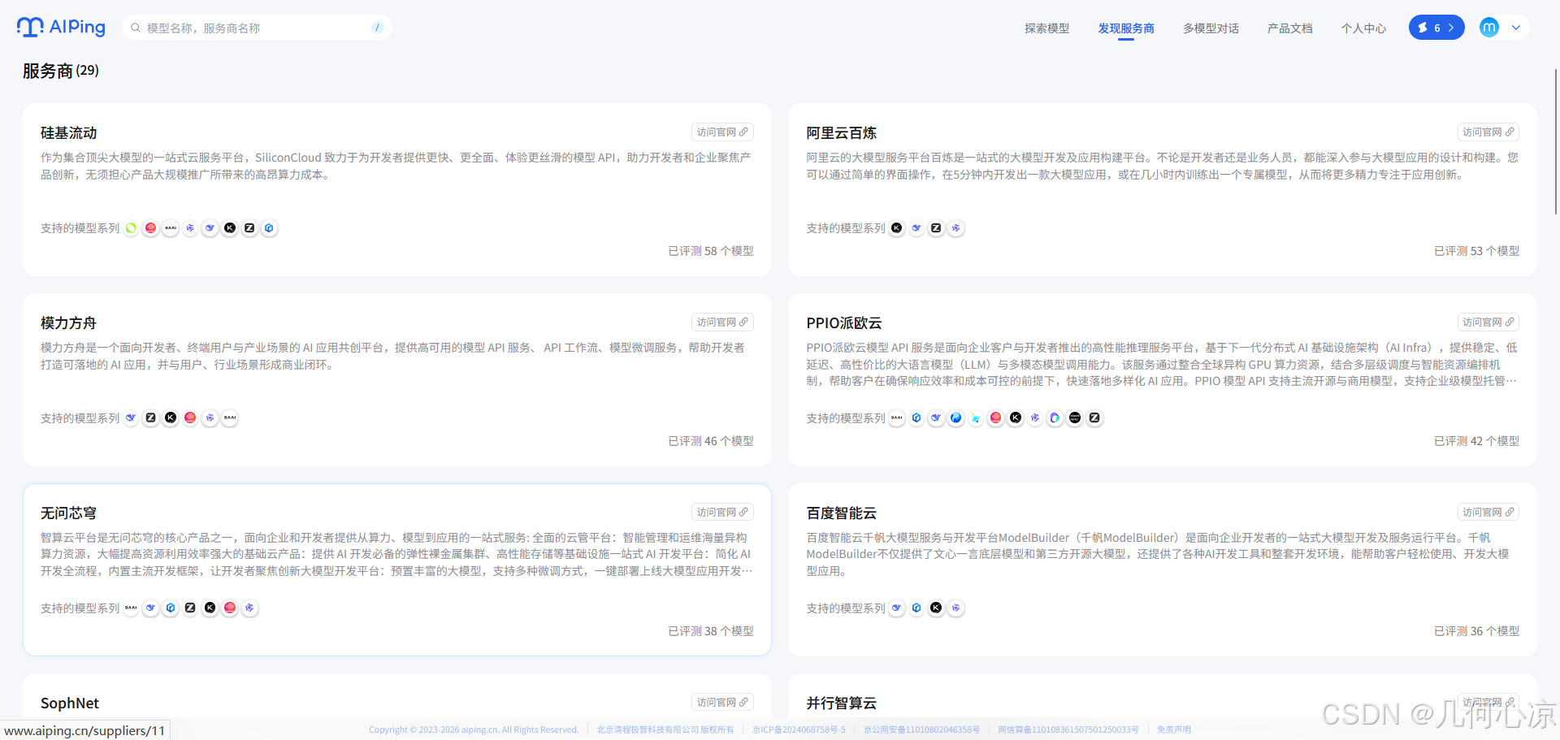Focus the model/supplier search box
This screenshot has width=1560, height=740.
click(x=257, y=28)
